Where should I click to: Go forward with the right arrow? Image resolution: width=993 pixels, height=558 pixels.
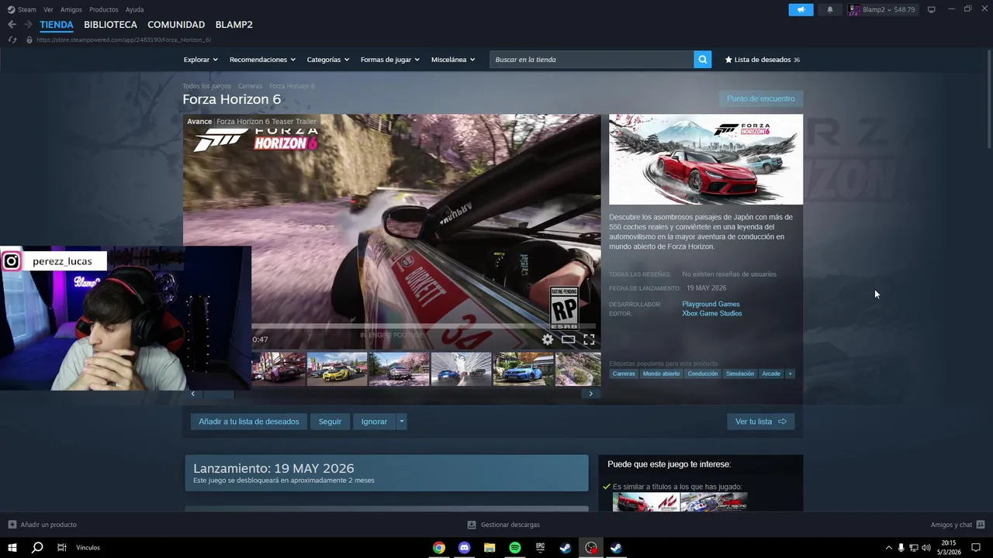28,25
